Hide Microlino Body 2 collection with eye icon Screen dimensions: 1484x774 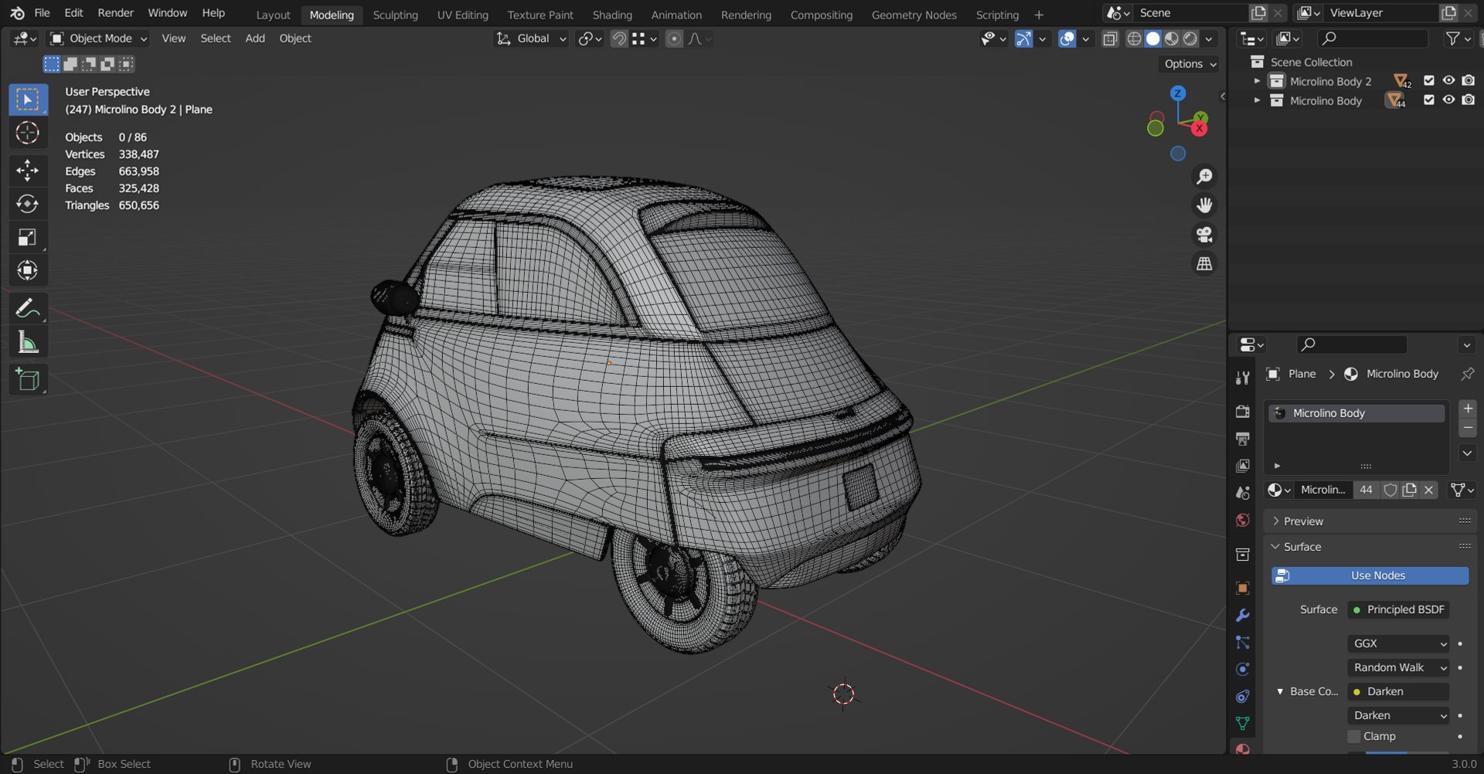pyautogui.click(x=1448, y=81)
